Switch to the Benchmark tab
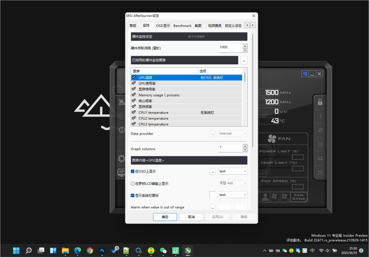Viewport: 369px width, 257px height. click(x=182, y=26)
